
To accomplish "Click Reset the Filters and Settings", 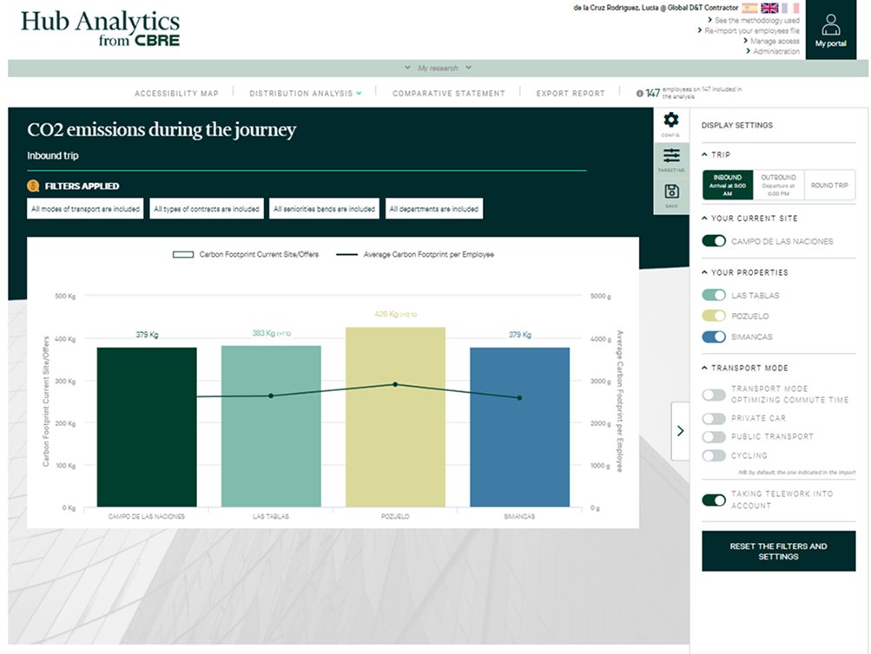I will (x=778, y=551).
